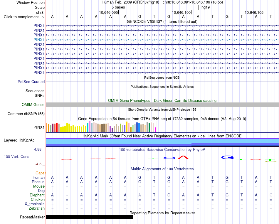Click PINX1 label beside the GTEx bars

(x=39, y=127)
